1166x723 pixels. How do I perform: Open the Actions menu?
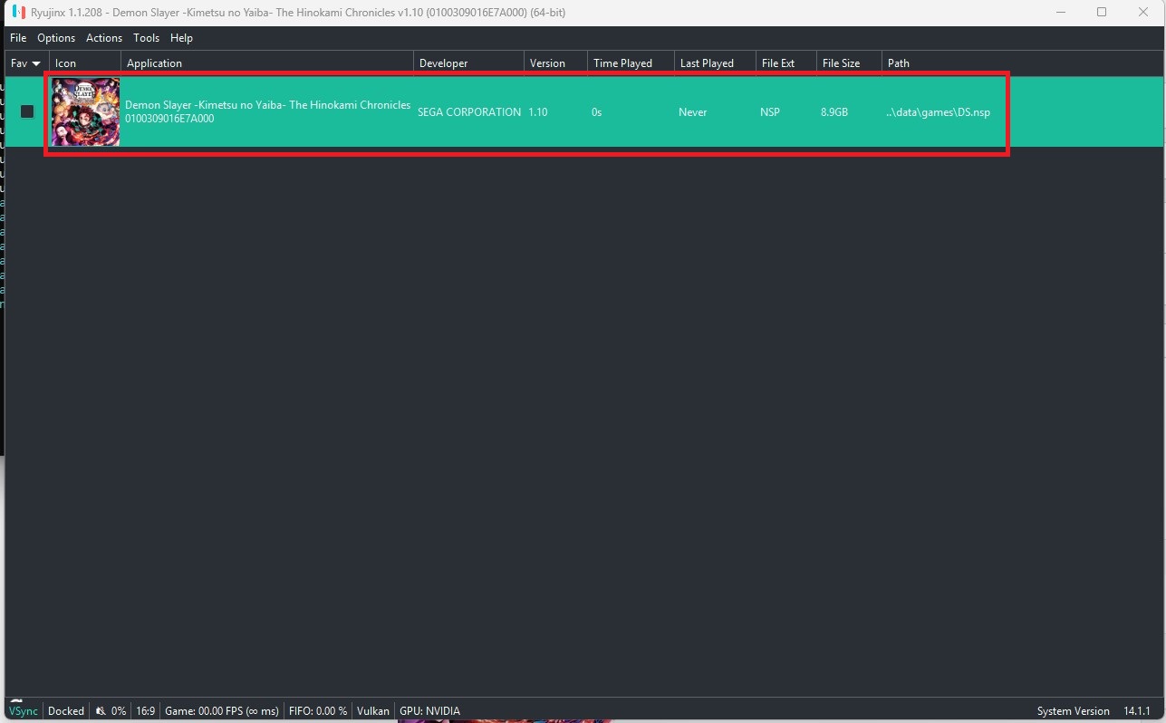[x=104, y=38]
